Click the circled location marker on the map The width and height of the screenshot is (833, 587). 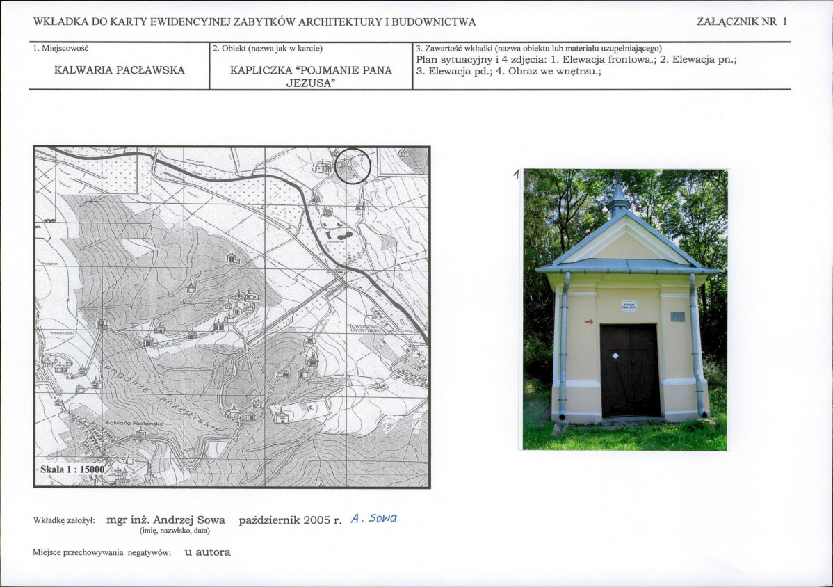[x=353, y=166]
